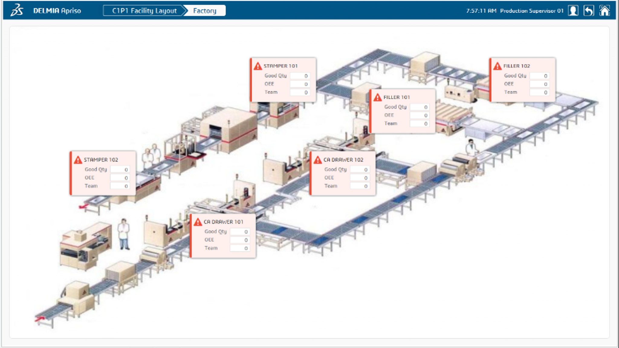This screenshot has height=348, width=619.
Task: Click Production Supervisor 01 user label
Action: 532,11
